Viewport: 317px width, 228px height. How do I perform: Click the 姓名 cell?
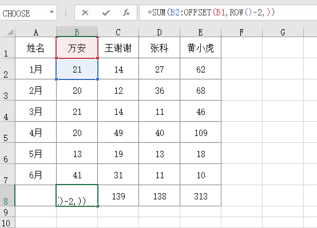(x=36, y=48)
